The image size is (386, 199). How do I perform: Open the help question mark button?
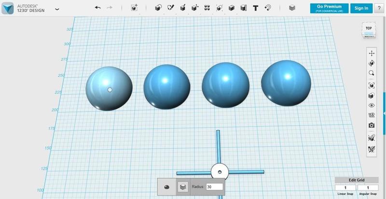tap(379, 8)
